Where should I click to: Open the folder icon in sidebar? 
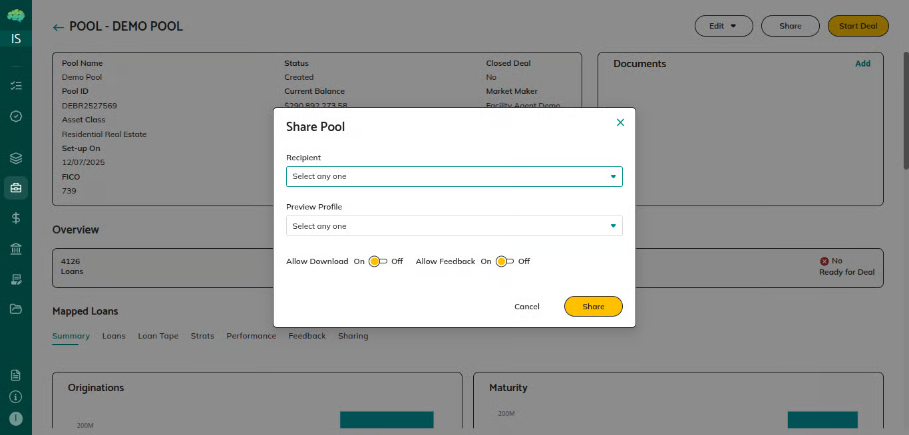click(x=16, y=309)
